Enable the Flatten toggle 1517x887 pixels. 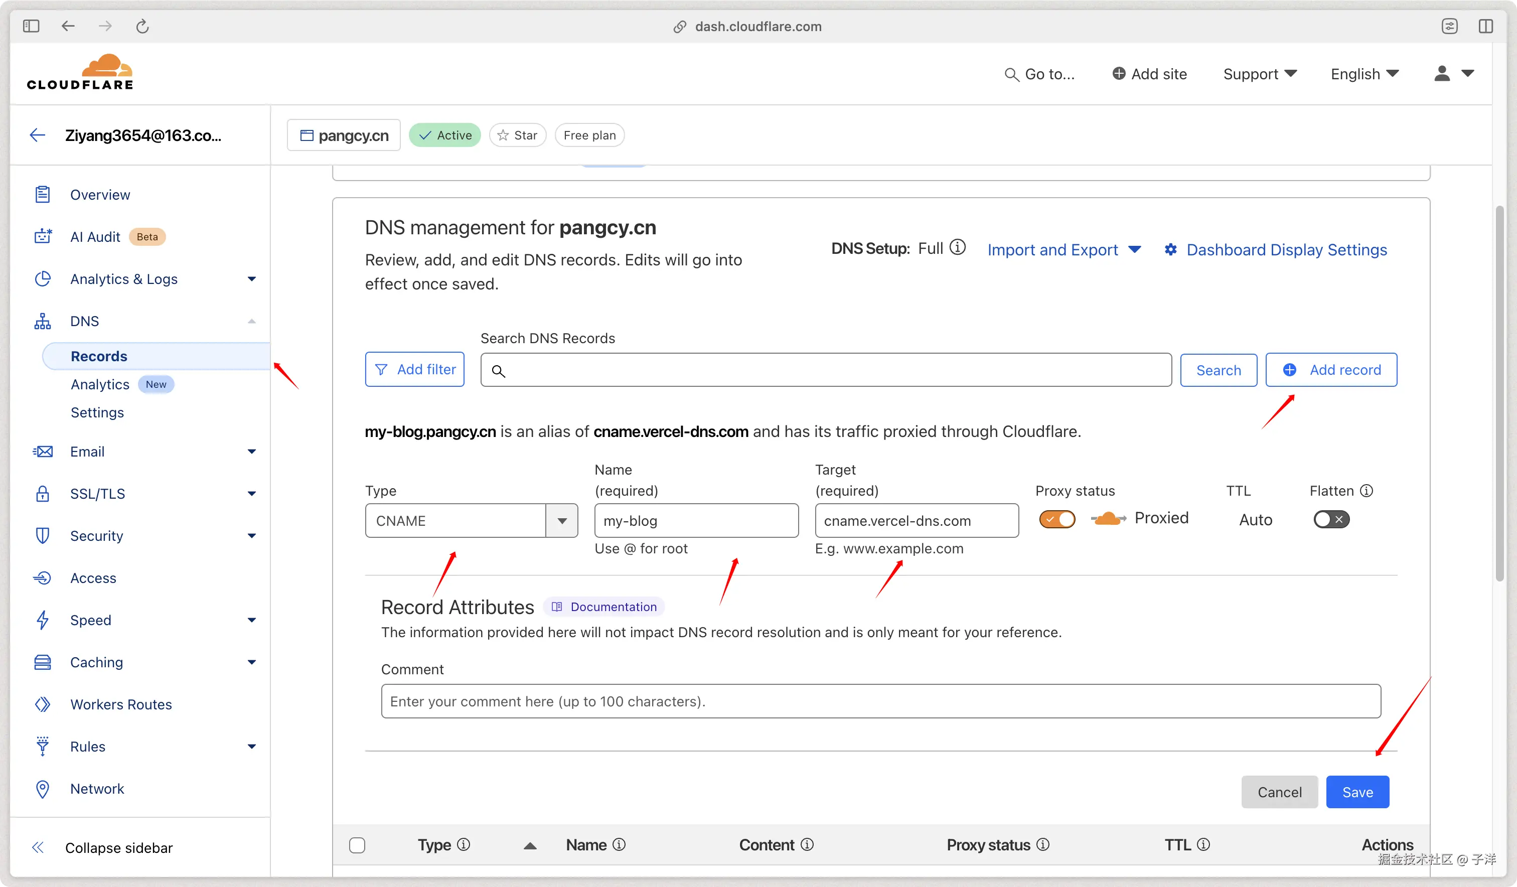pos(1331,519)
